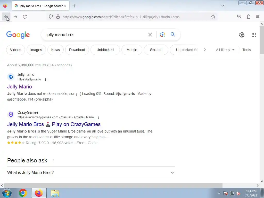Open the Windows Start menu orb
Image resolution: width=264 pixels, height=198 pixels.
7,193
